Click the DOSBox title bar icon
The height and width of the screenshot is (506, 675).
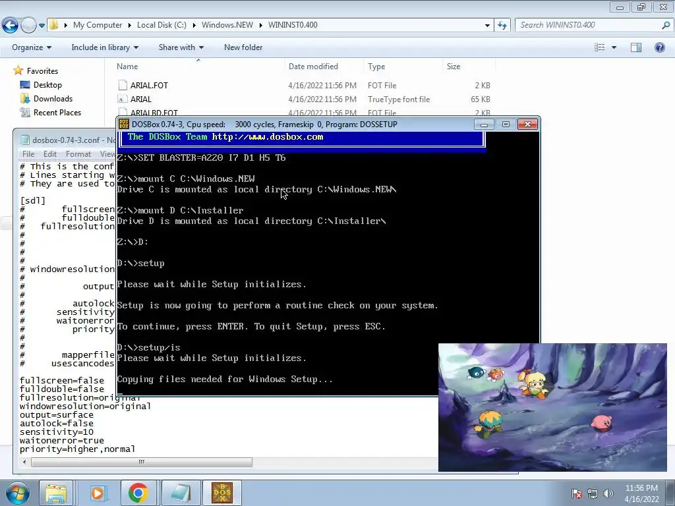(124, 125)
